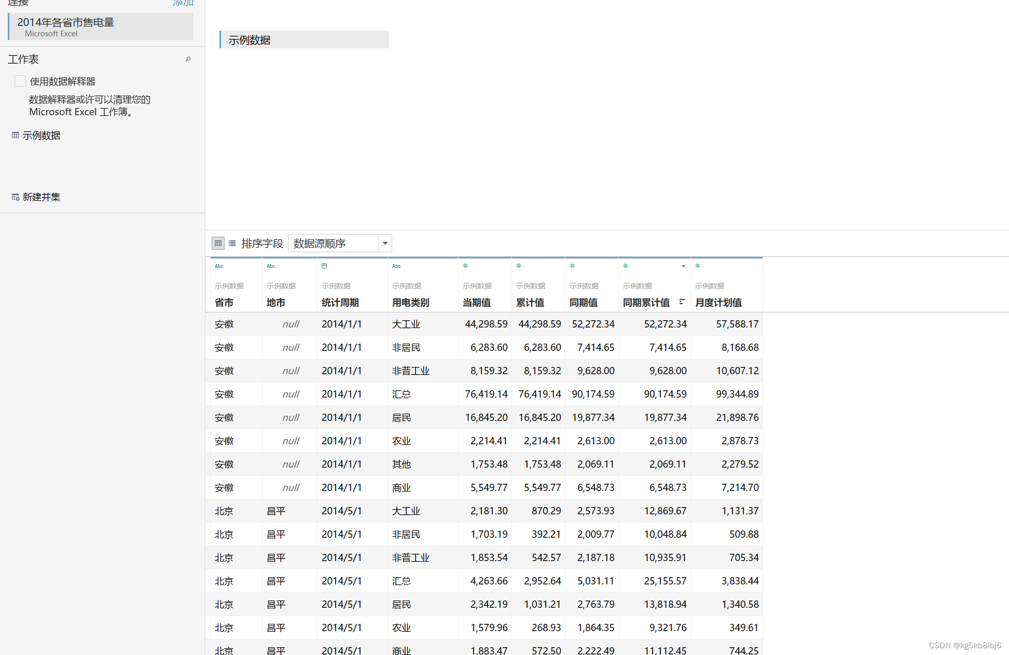
Task: Click the 省市 column header
Action: pyautogui.click(x=224, y=303)
